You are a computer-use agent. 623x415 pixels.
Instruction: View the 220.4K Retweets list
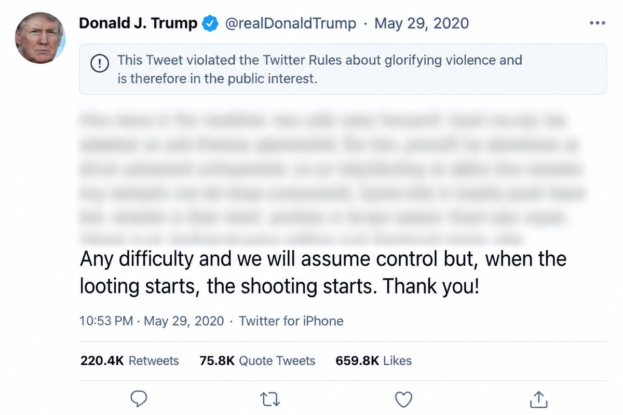129,361
